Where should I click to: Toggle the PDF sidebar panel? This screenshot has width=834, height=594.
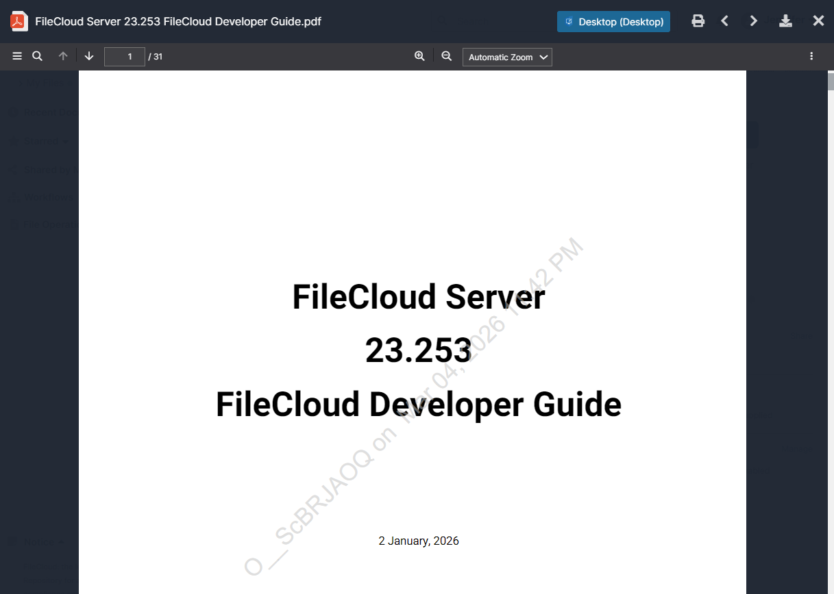[x=17, y=56]
